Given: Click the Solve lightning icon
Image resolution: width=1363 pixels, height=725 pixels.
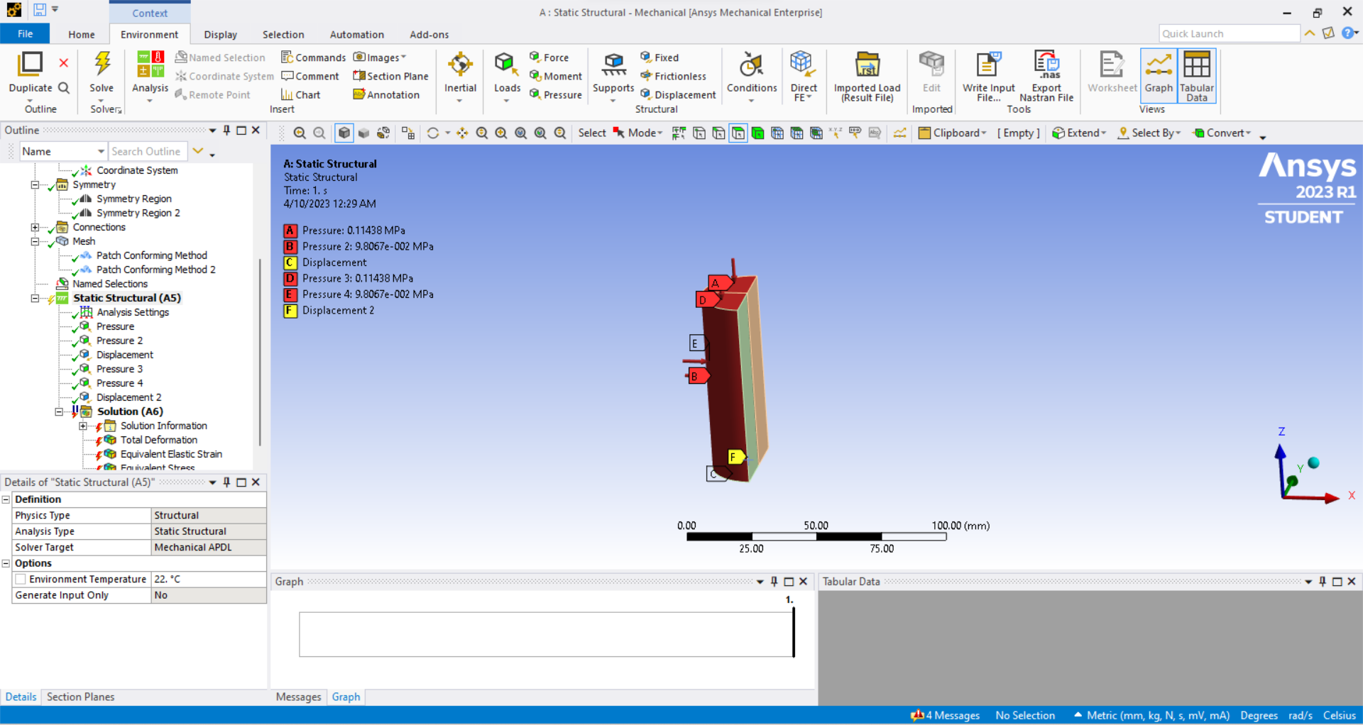Looking at the screenshot, I should (x=102, y=64).
